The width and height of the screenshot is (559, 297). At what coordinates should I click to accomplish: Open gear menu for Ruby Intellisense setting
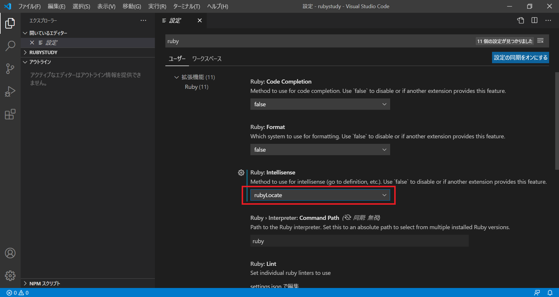[241, 173]
